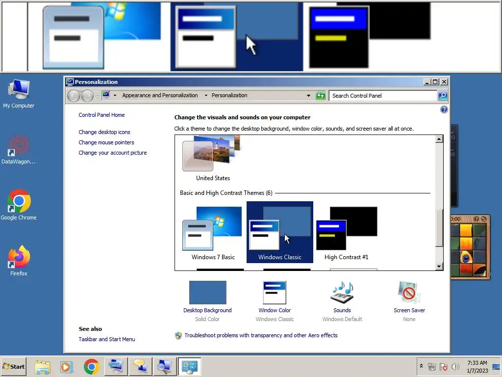The image size is (502, 377).
Task: Open recent pages dropdown arrow
Action: pos(97,96)
